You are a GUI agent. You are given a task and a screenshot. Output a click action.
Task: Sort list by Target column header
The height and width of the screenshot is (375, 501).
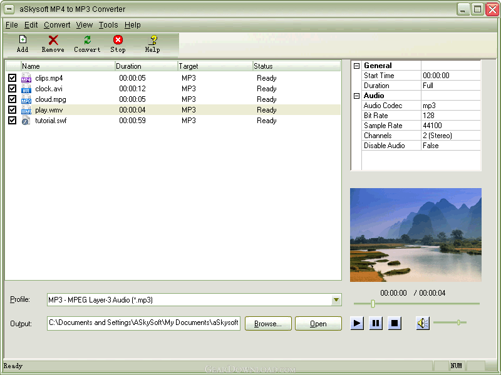[215, 66]
